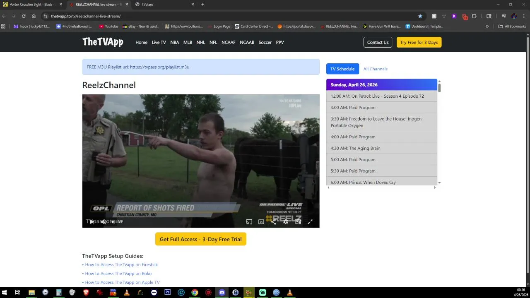
Task: Click Try Free for 3 Days button
Action: [419, 42]
